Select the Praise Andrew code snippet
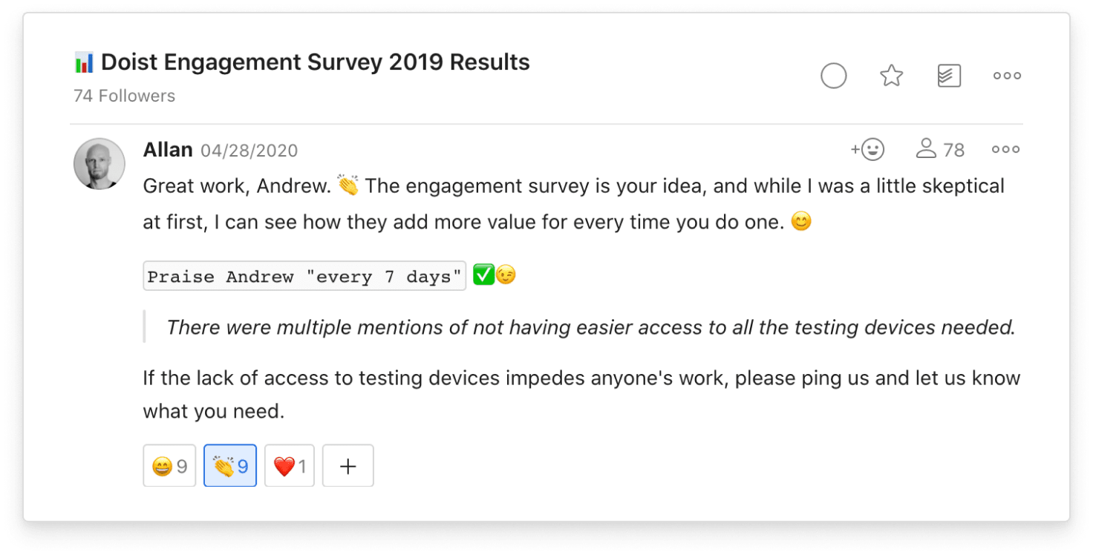The height and width of the screenshot is (555, 1093). point(304,275)
